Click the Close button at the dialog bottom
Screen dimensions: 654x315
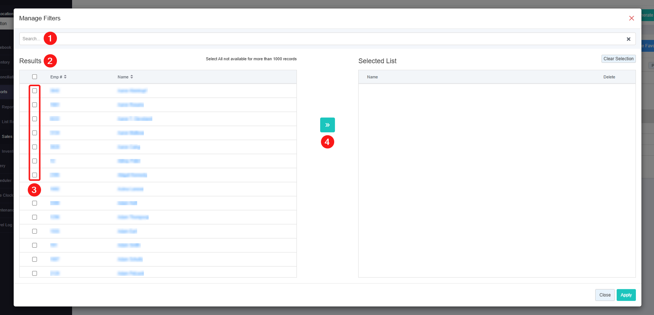coord(605,295)
